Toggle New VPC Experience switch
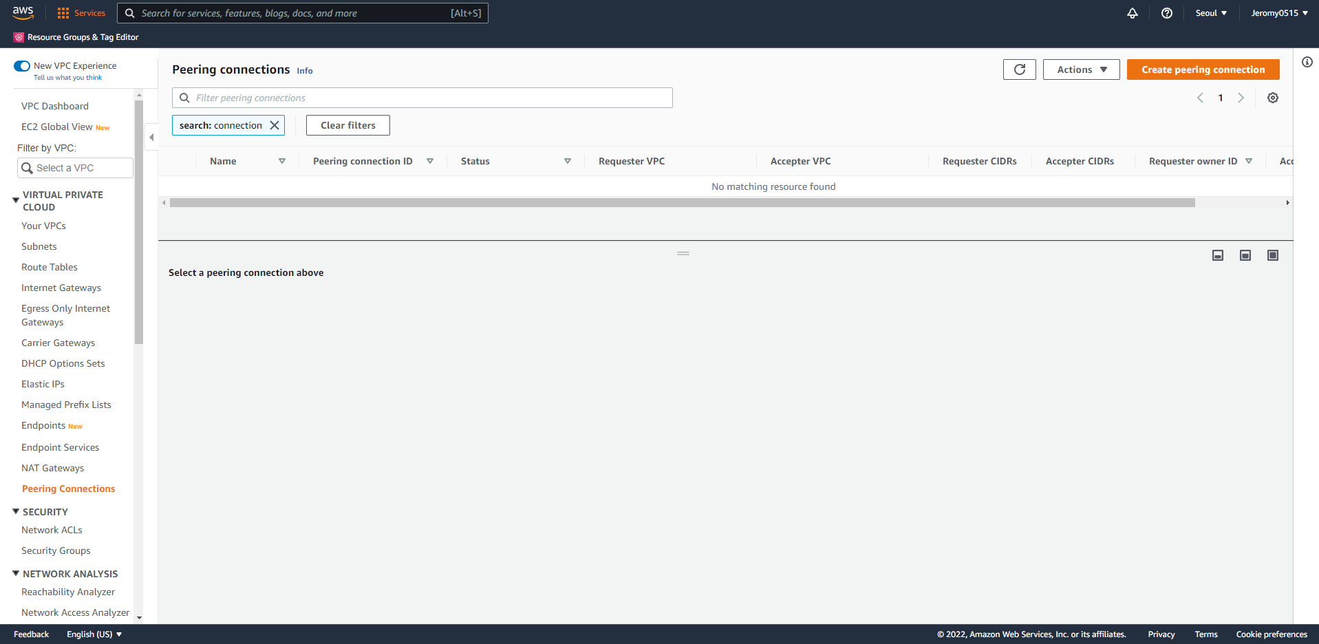This screenshot has width=1319, height=644. [22, 66]
